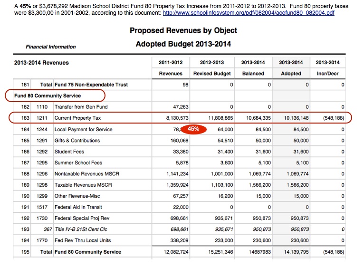
Task: Select 'Current Property Tax' row label
Action: 77,118
